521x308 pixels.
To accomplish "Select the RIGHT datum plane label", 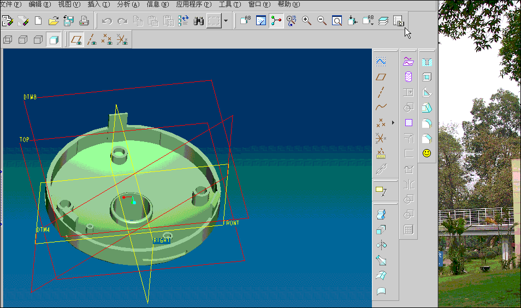I will (162, 240).
